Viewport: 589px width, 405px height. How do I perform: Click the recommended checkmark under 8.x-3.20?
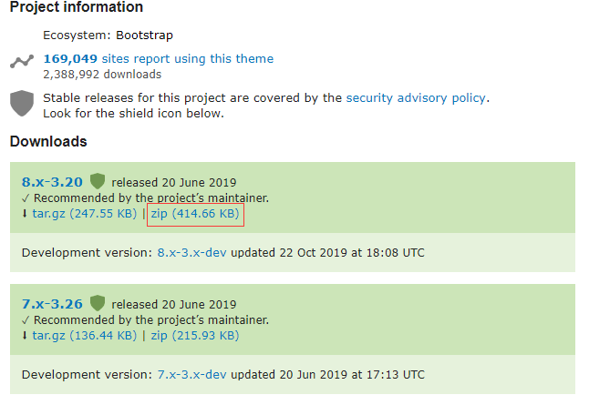coord(26,197)
